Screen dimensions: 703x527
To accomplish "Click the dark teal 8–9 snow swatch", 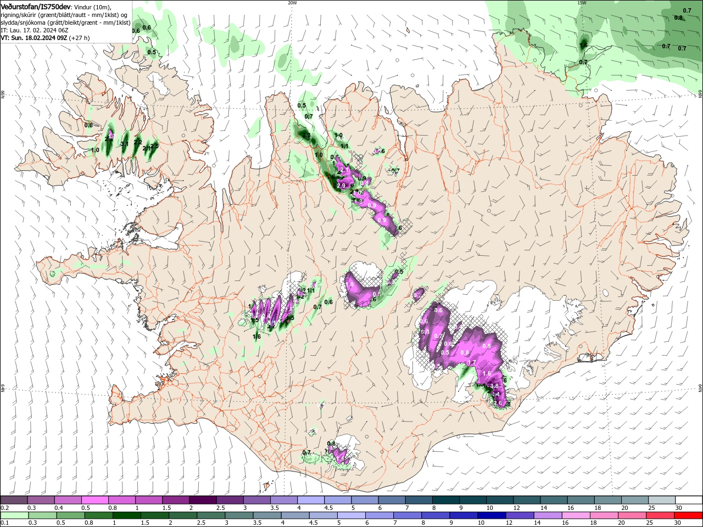I will click(x=445, y=500).
